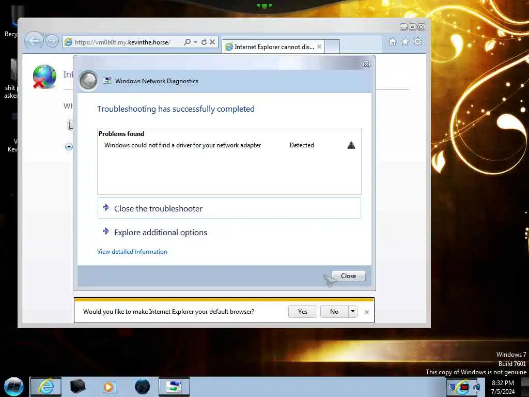Screen dimensions: 529x397
Task: Refresh the page with the reload icon
Action: tap(204, 42)
